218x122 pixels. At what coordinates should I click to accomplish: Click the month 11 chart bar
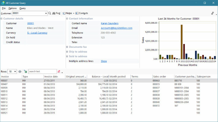point(184,52)
